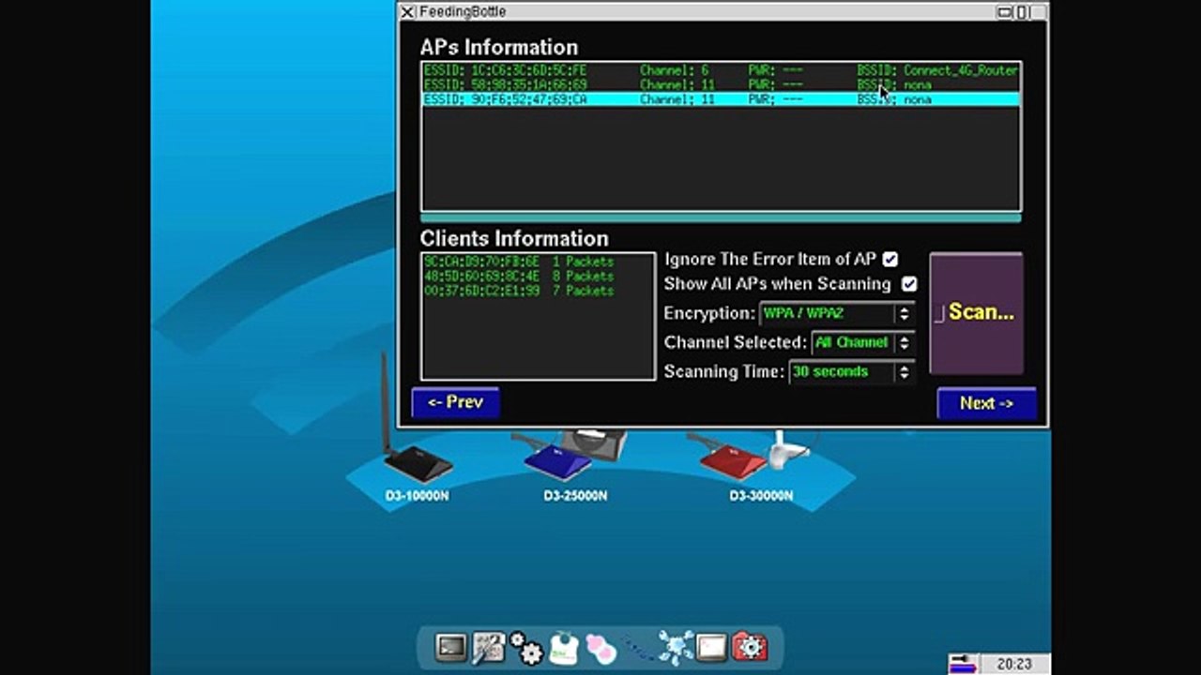Launch the red camera gear dock icon
Screen dimensions: 1201x675
(x=749, y=647)
